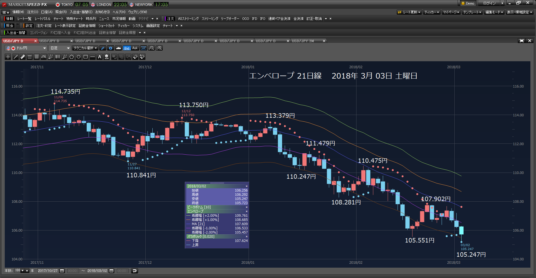Click the eraser delete-object tool
Viewport: 536px width, 278px height.
pyautogui.click(x=135, y=57)
